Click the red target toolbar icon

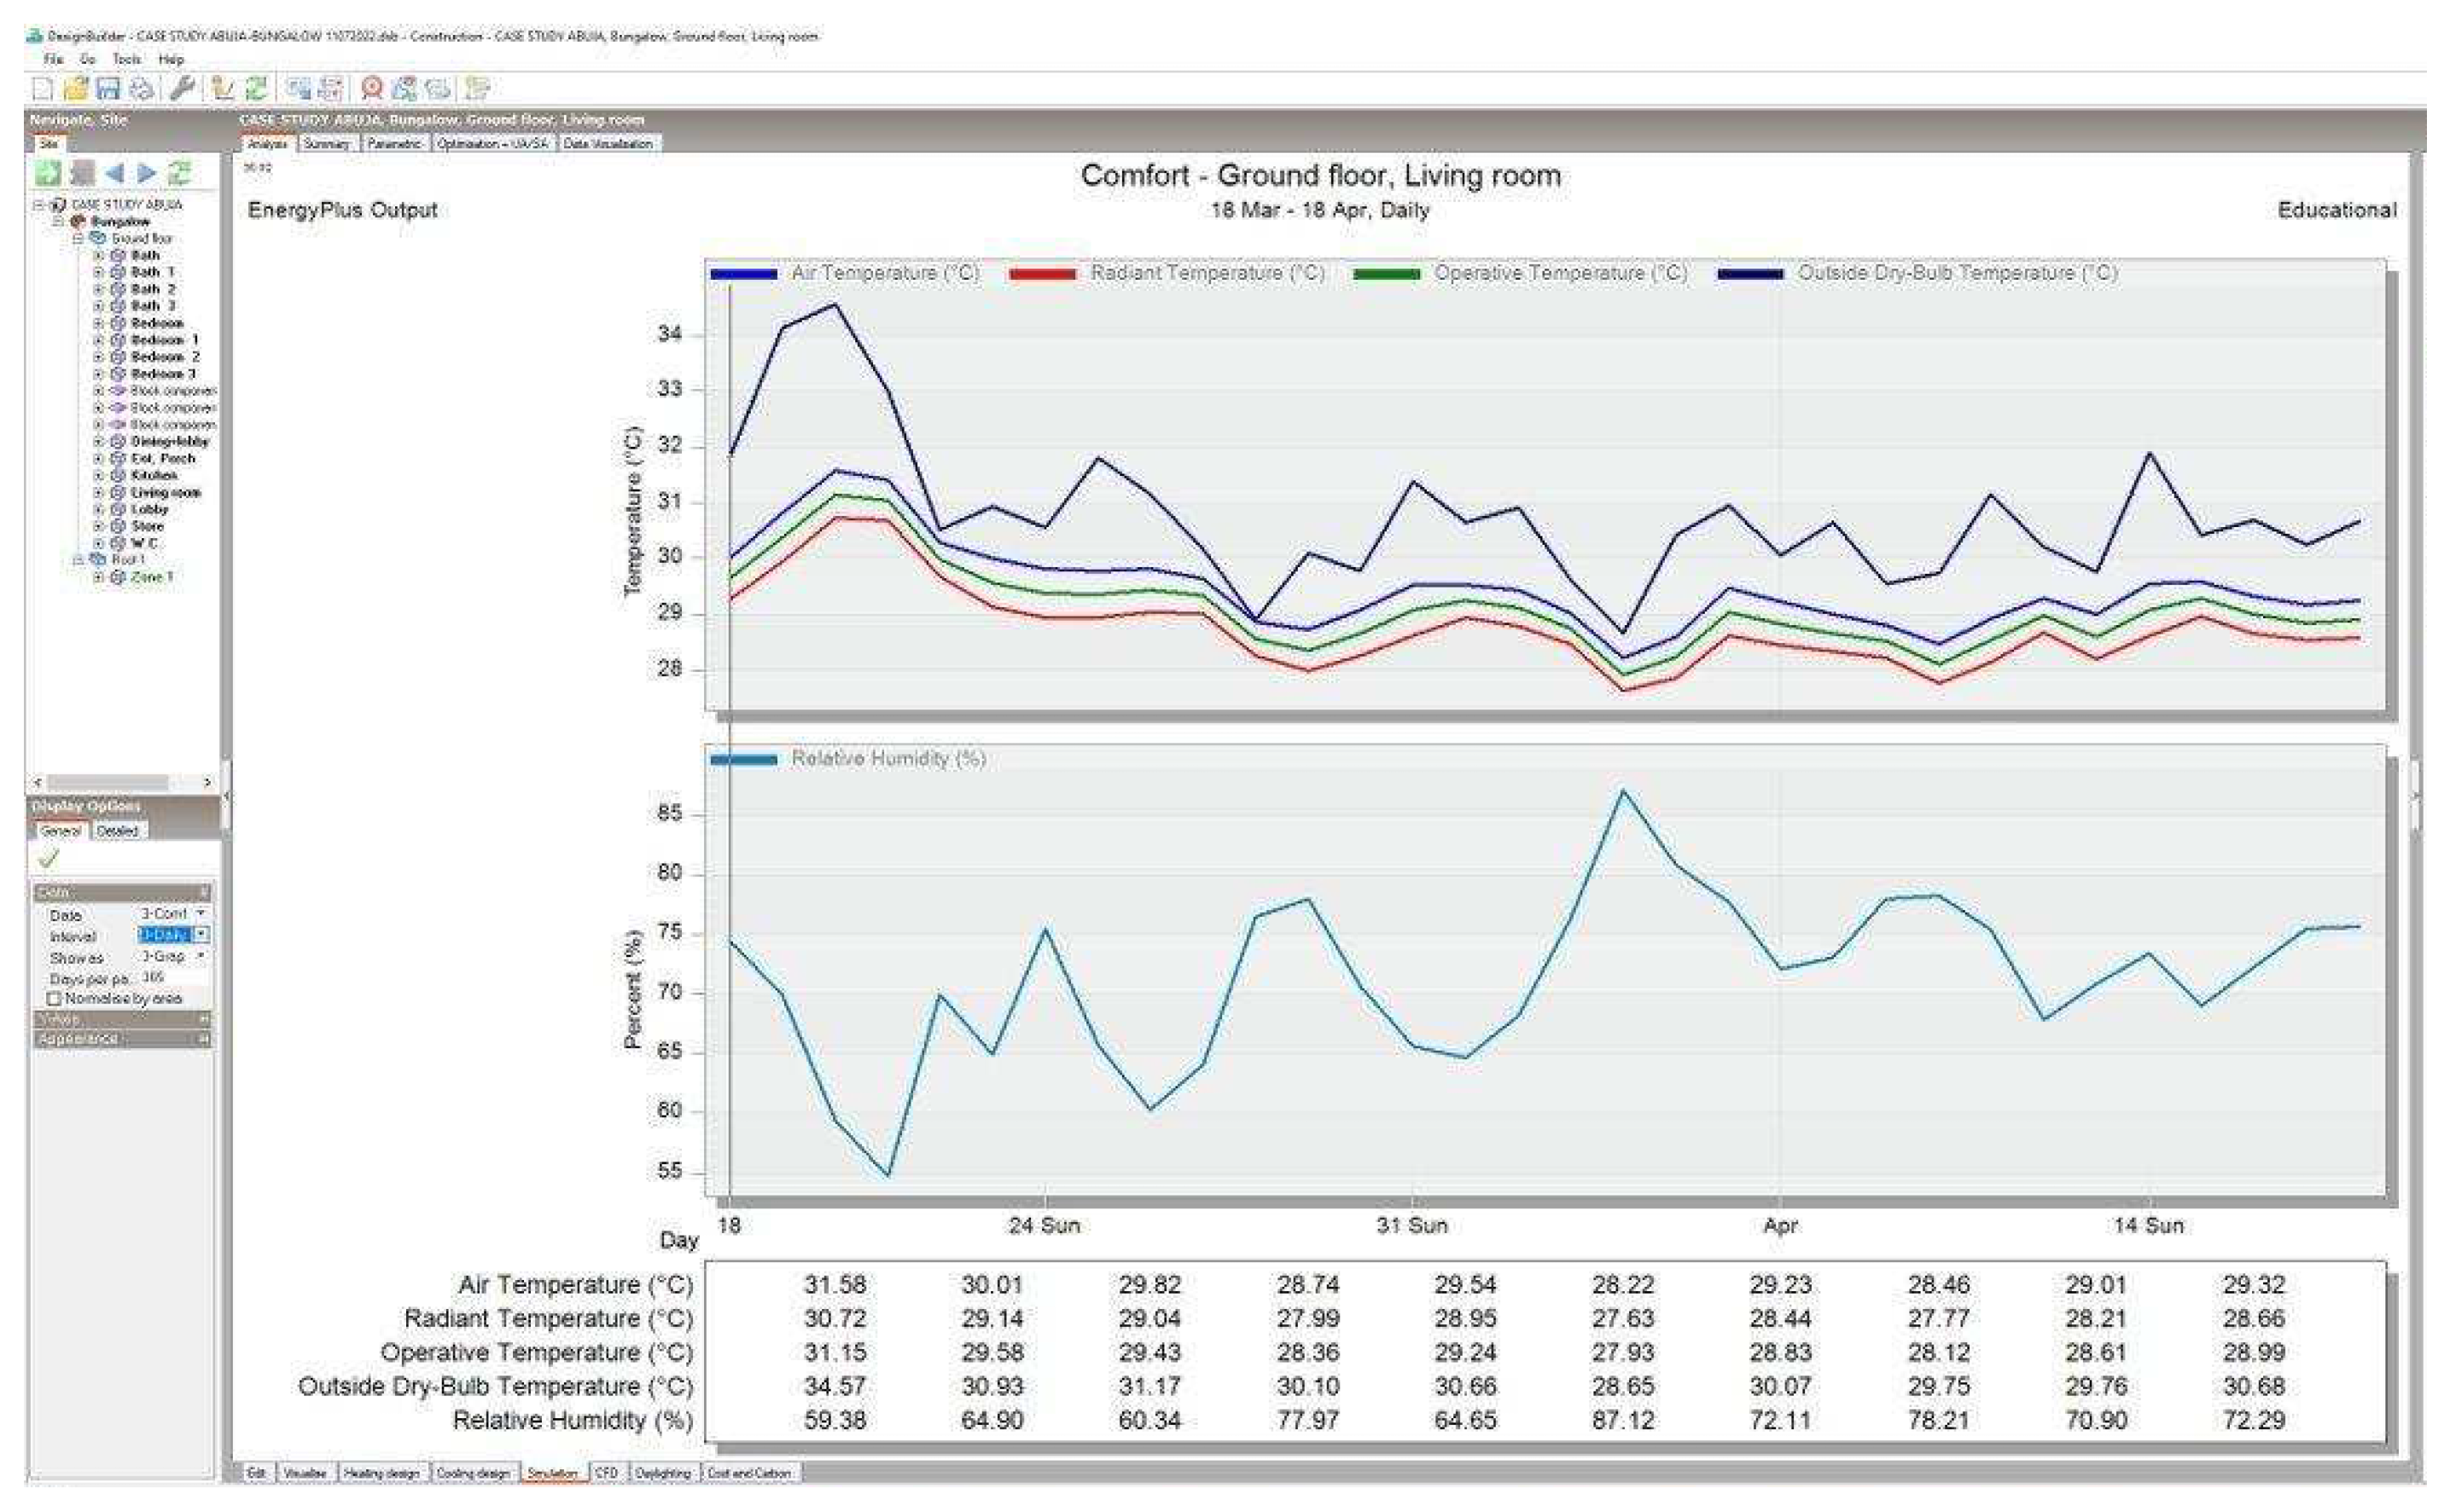coord(372,89)
